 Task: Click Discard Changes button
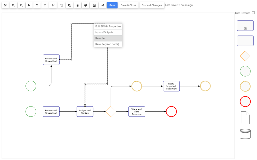pyautogui.click(x=152, y=5)
